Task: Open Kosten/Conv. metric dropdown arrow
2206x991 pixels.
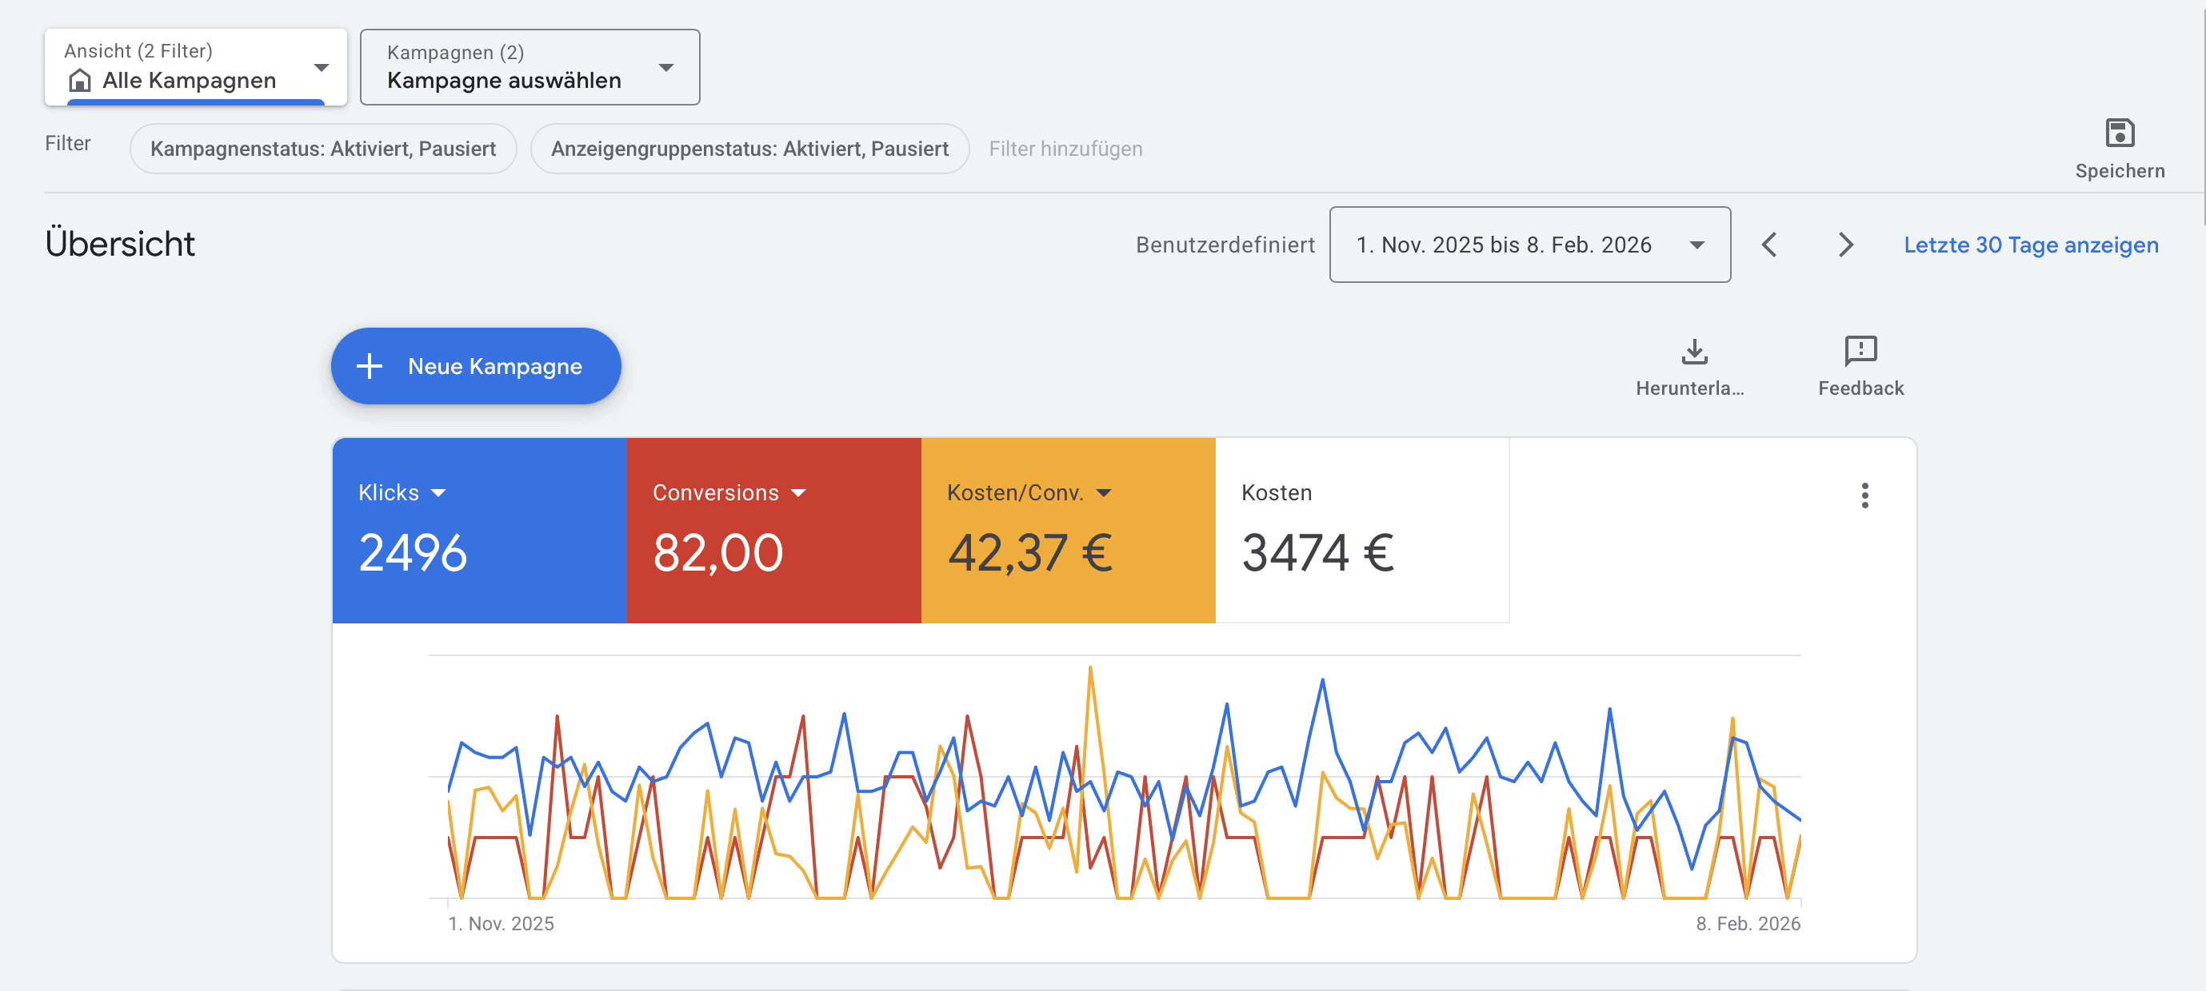Action: 1103,493
